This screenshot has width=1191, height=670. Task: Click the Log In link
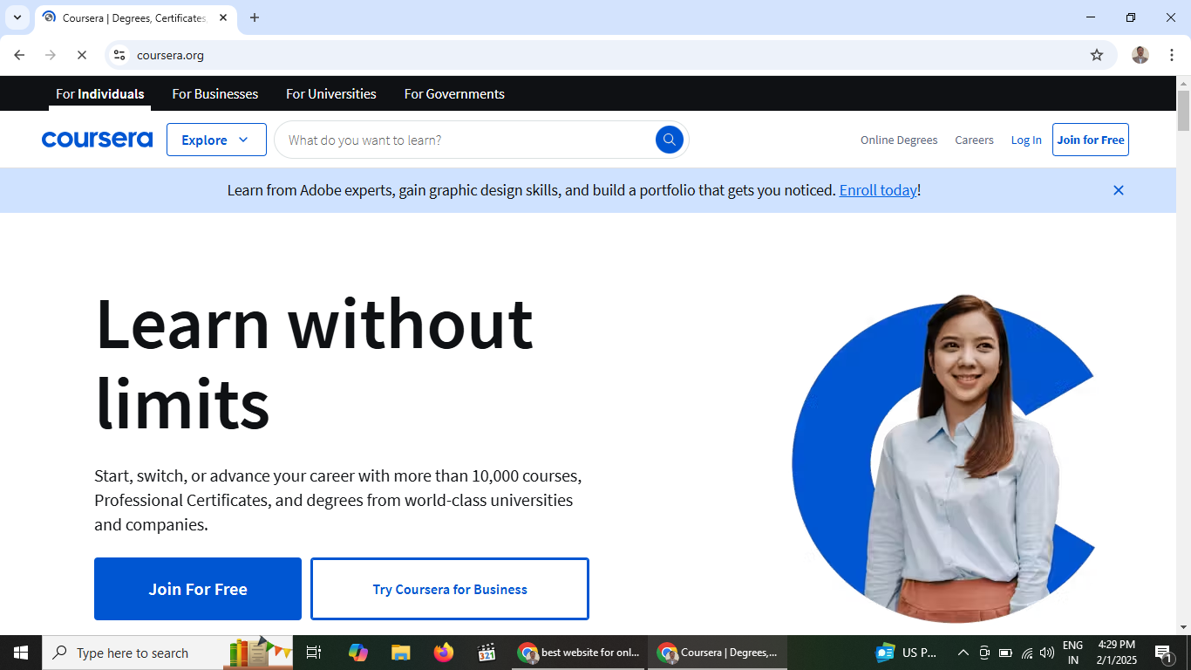(x=1026, y=140)
